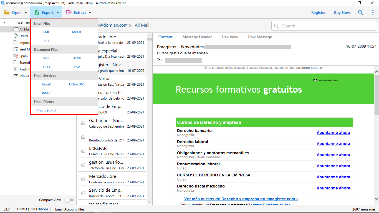The image size is (379, 213).
Task: Select the Trash bin icon
Action: [x=16, y=69]
